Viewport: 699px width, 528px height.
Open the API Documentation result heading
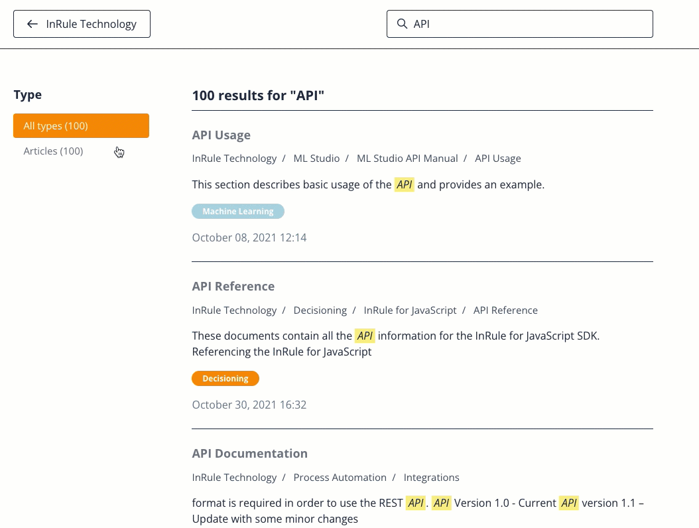[x=249, y=454]
